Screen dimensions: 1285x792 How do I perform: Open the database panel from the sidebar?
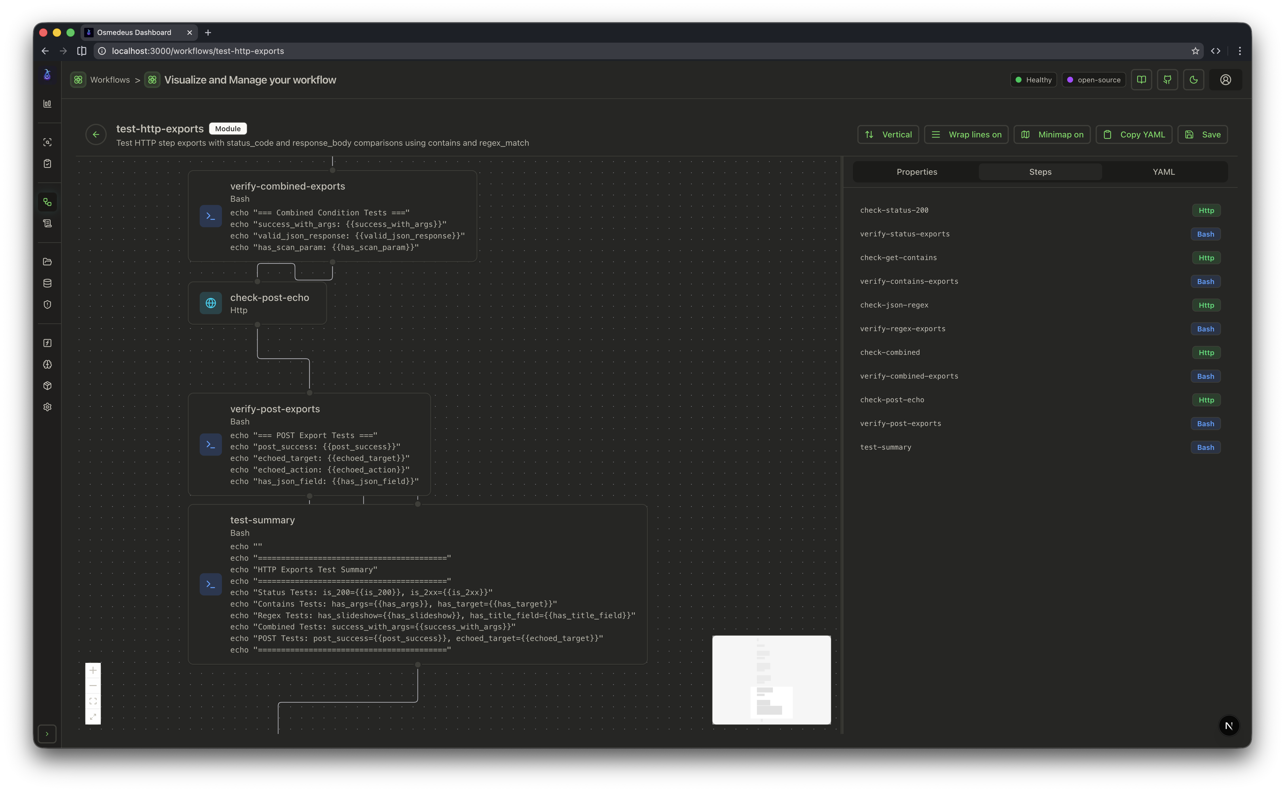48,283
